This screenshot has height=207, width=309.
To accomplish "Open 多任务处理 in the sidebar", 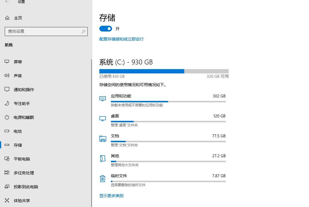I will [24, 173].
